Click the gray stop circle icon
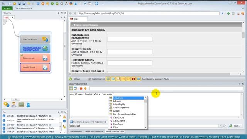 click(x=62, y=3)
